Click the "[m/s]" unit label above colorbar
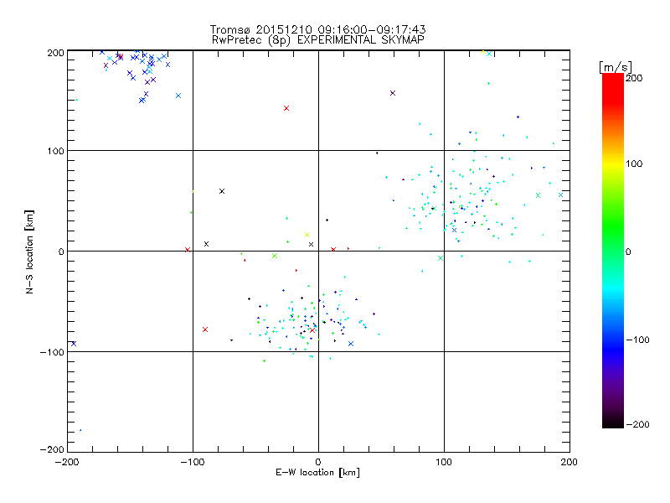 point(615,67)
